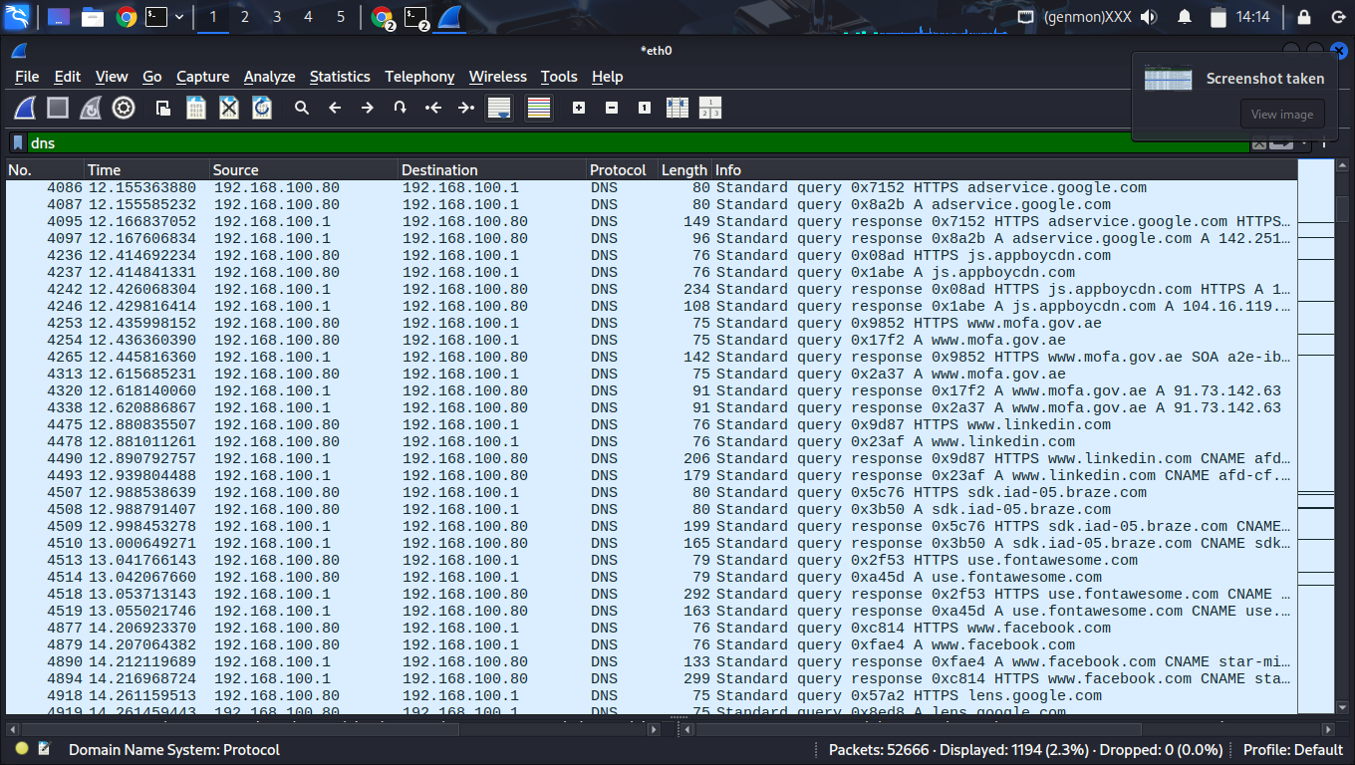Sort packets by the Time column header
The height and width of the screenshot is (765, 1355).
coord(147,170)
